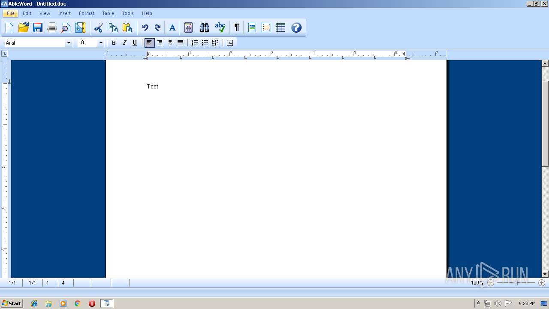Image resolution: width=549 pixels, height=309 pixels.
Task: Toggle paragraph marks display
Action: (236, 28)
